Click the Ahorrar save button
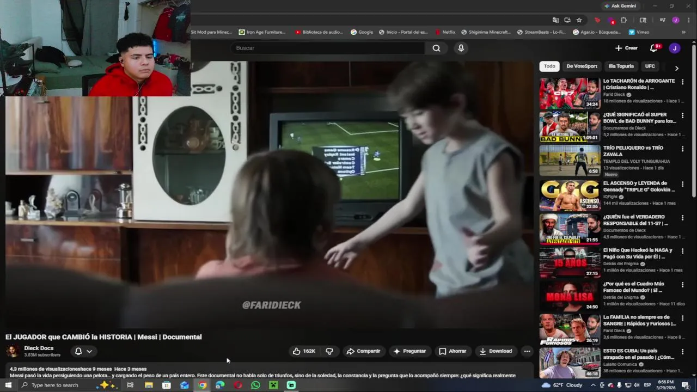The width and height of the screenshot is (697, 392). [x=453, y=351]
